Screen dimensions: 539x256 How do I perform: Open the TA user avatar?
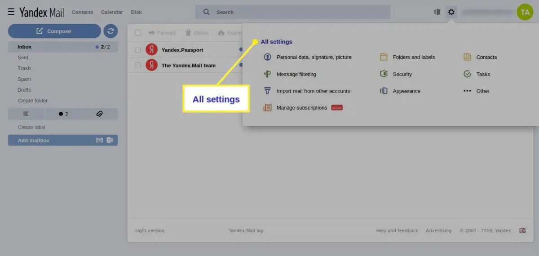pos(525,12)
